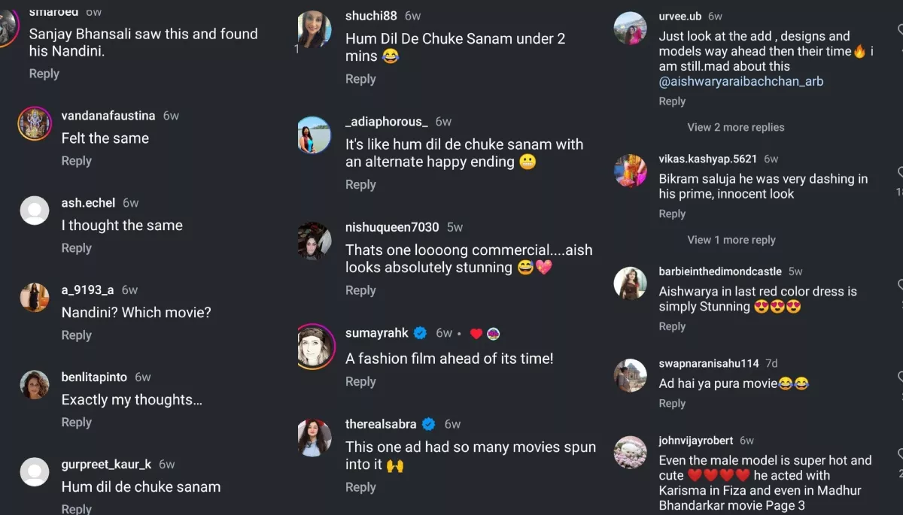Expand "View 1 more reply" under vikas.kashyap.5621
This screenshot has width=903, height=515.
[731, 240]
